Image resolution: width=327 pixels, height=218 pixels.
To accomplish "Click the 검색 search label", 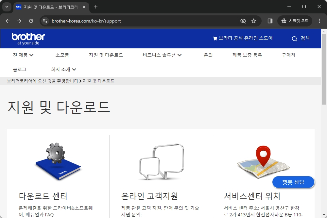I will pos(305,38).
